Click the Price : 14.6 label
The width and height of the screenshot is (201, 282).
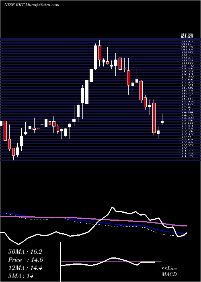tap(25, 260)
